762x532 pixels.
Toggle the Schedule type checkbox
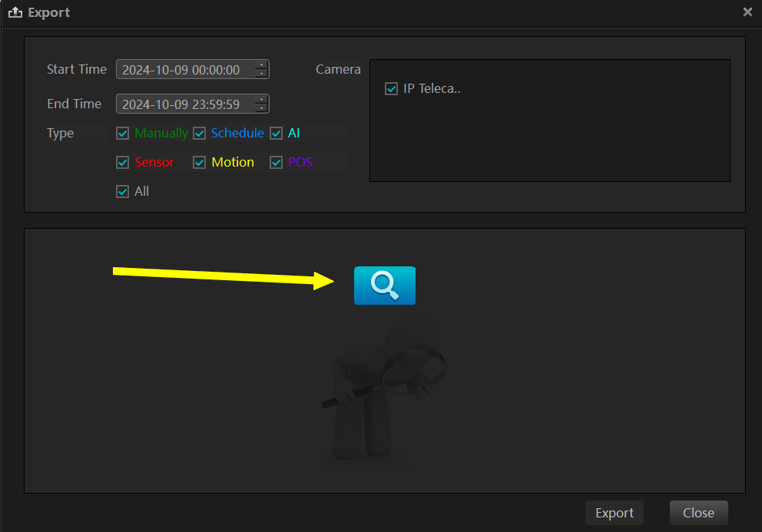pyautogui.click(x=199, y=133)
